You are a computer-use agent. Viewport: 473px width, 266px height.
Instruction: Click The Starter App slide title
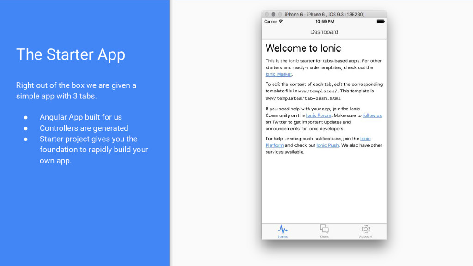pos(71,54)
